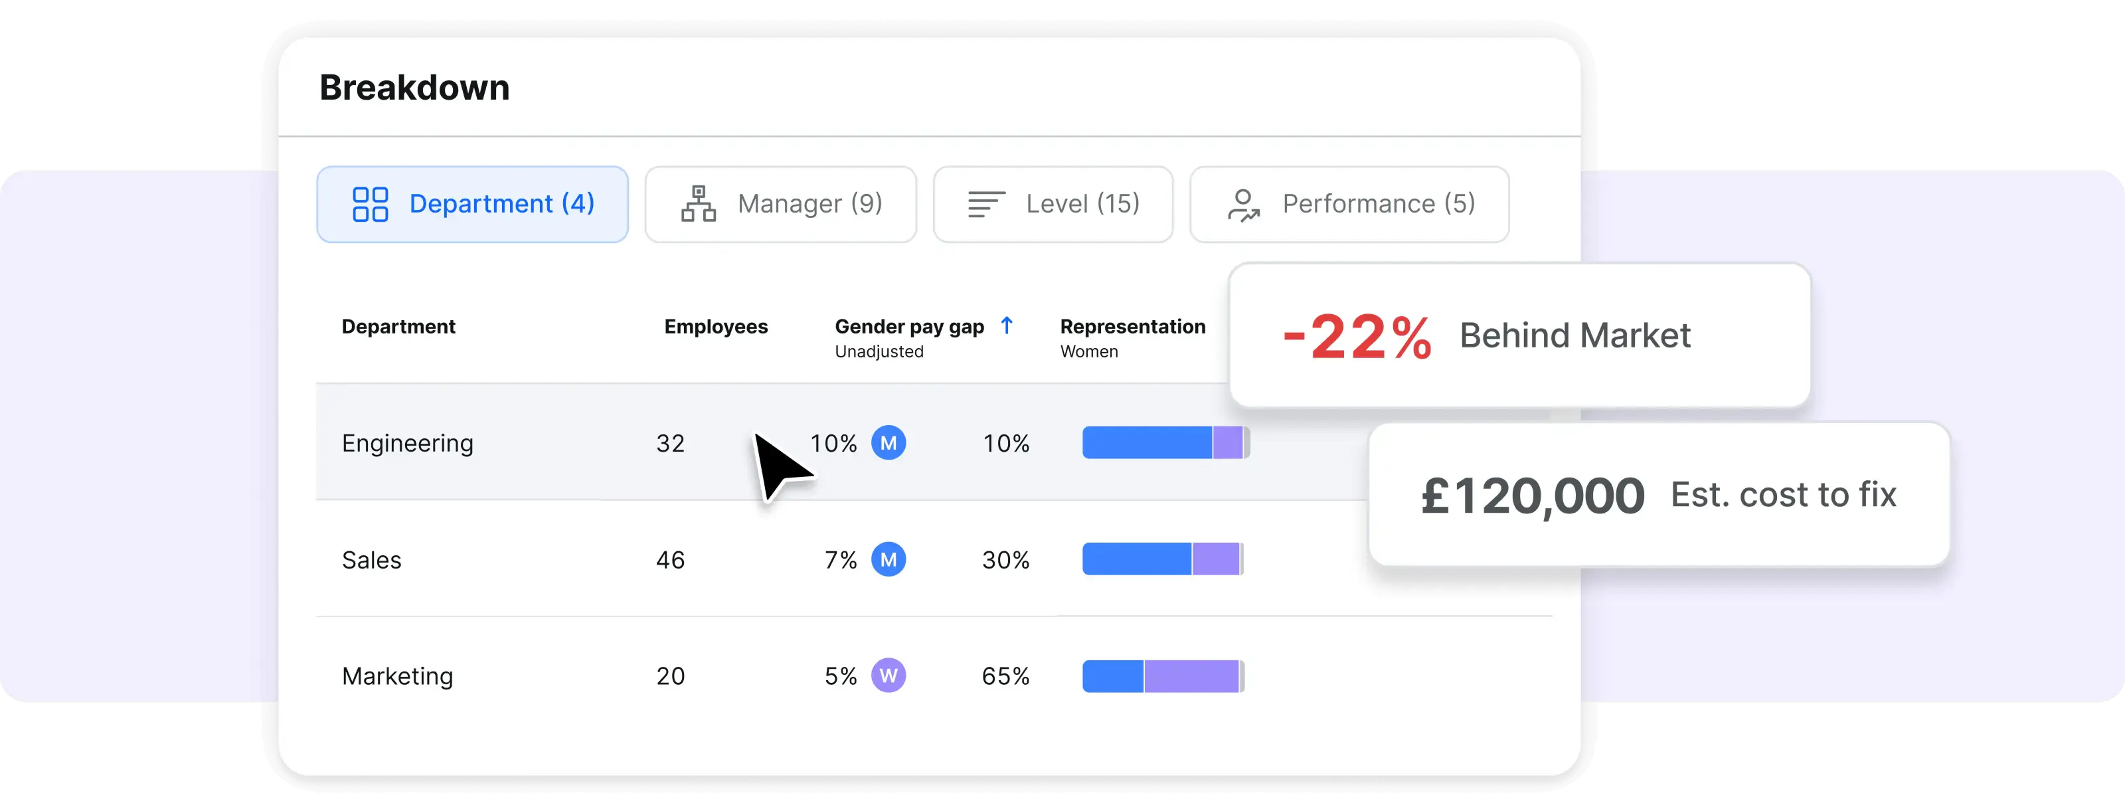This screenshot has width=2125, height=811.
Task: Click the M badge beside Engineering's pay gap
Action: coord(889,443)
